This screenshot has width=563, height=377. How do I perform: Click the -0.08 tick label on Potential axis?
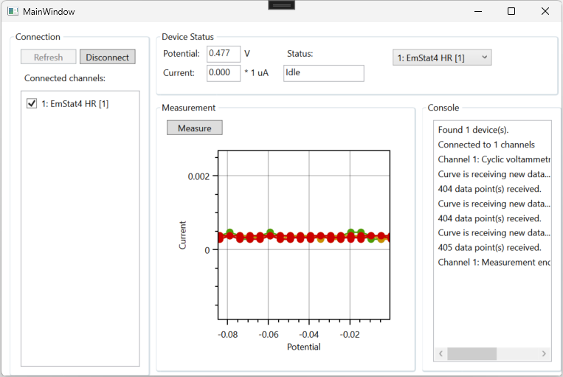228,335
